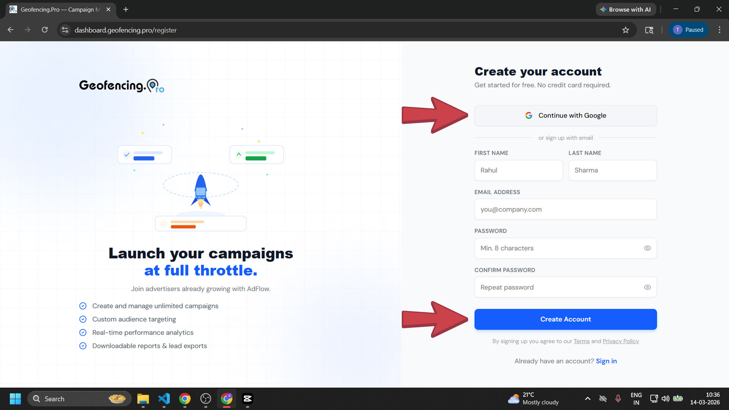Click the email address input field
The height and width of the screenshot is (410, 729).
565,209
